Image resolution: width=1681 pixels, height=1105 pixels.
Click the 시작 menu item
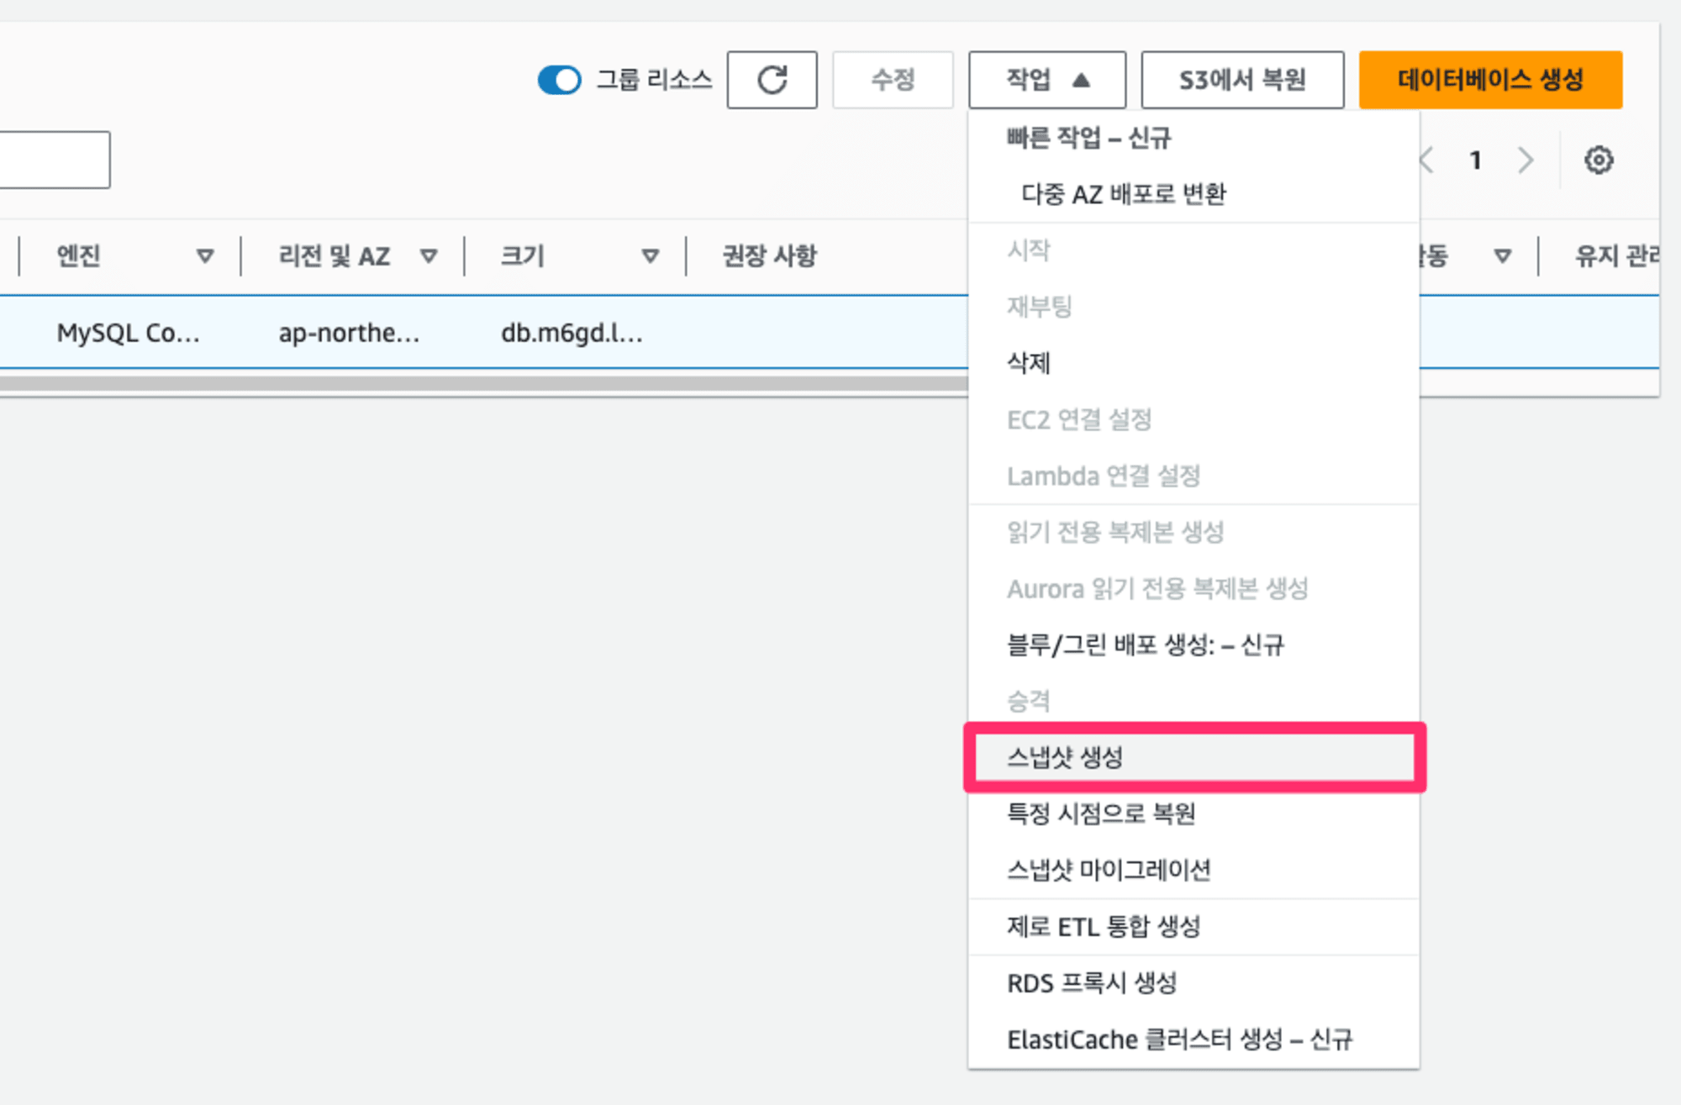click(x=1194, y=250)
